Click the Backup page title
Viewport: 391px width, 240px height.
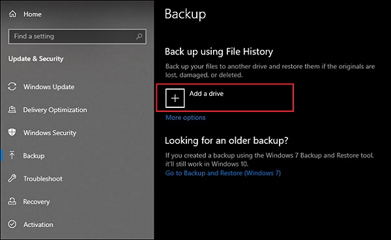(x=185, y=14)
